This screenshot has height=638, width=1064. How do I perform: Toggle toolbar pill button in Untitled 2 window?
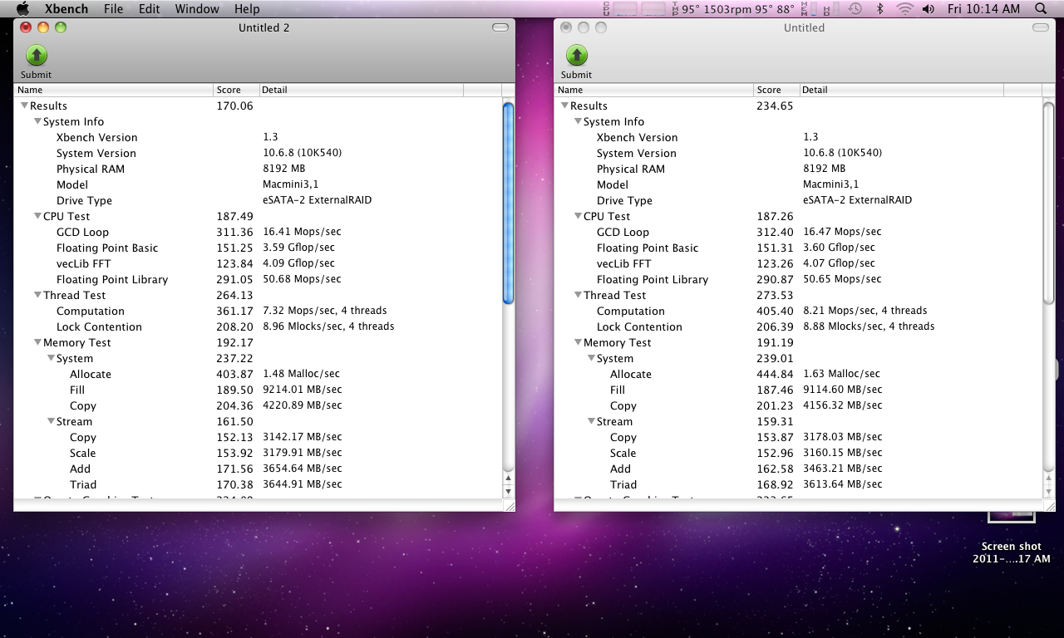tap(500, 27)
